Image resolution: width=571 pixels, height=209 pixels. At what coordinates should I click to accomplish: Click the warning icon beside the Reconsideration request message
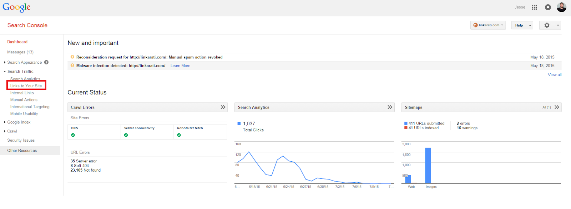(x=72, y=57)
